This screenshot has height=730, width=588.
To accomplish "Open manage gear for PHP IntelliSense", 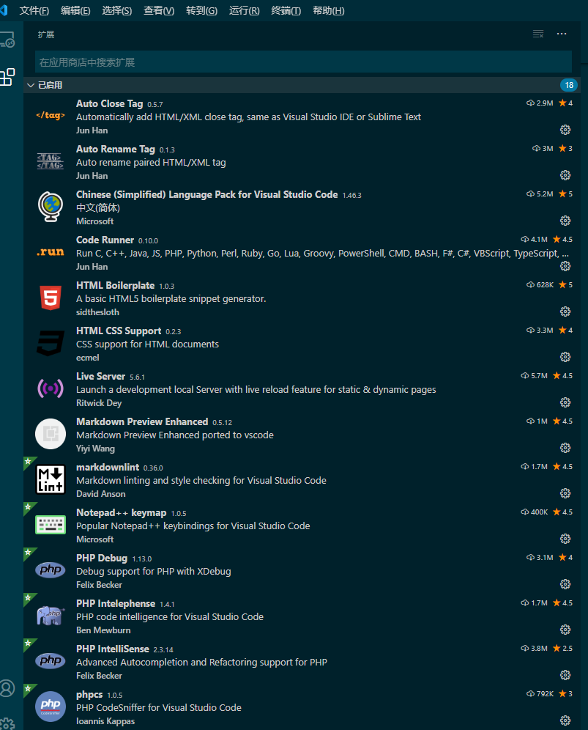I will pyautogui.click(x=565, y=675).
